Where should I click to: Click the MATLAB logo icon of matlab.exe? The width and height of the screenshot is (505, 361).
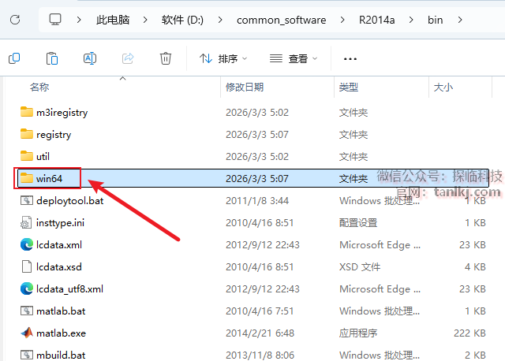coord(27,333)
